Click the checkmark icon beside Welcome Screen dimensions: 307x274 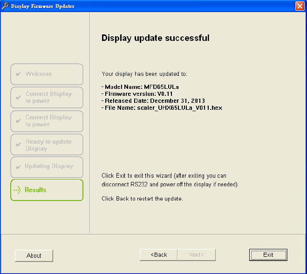pos(18,74)
